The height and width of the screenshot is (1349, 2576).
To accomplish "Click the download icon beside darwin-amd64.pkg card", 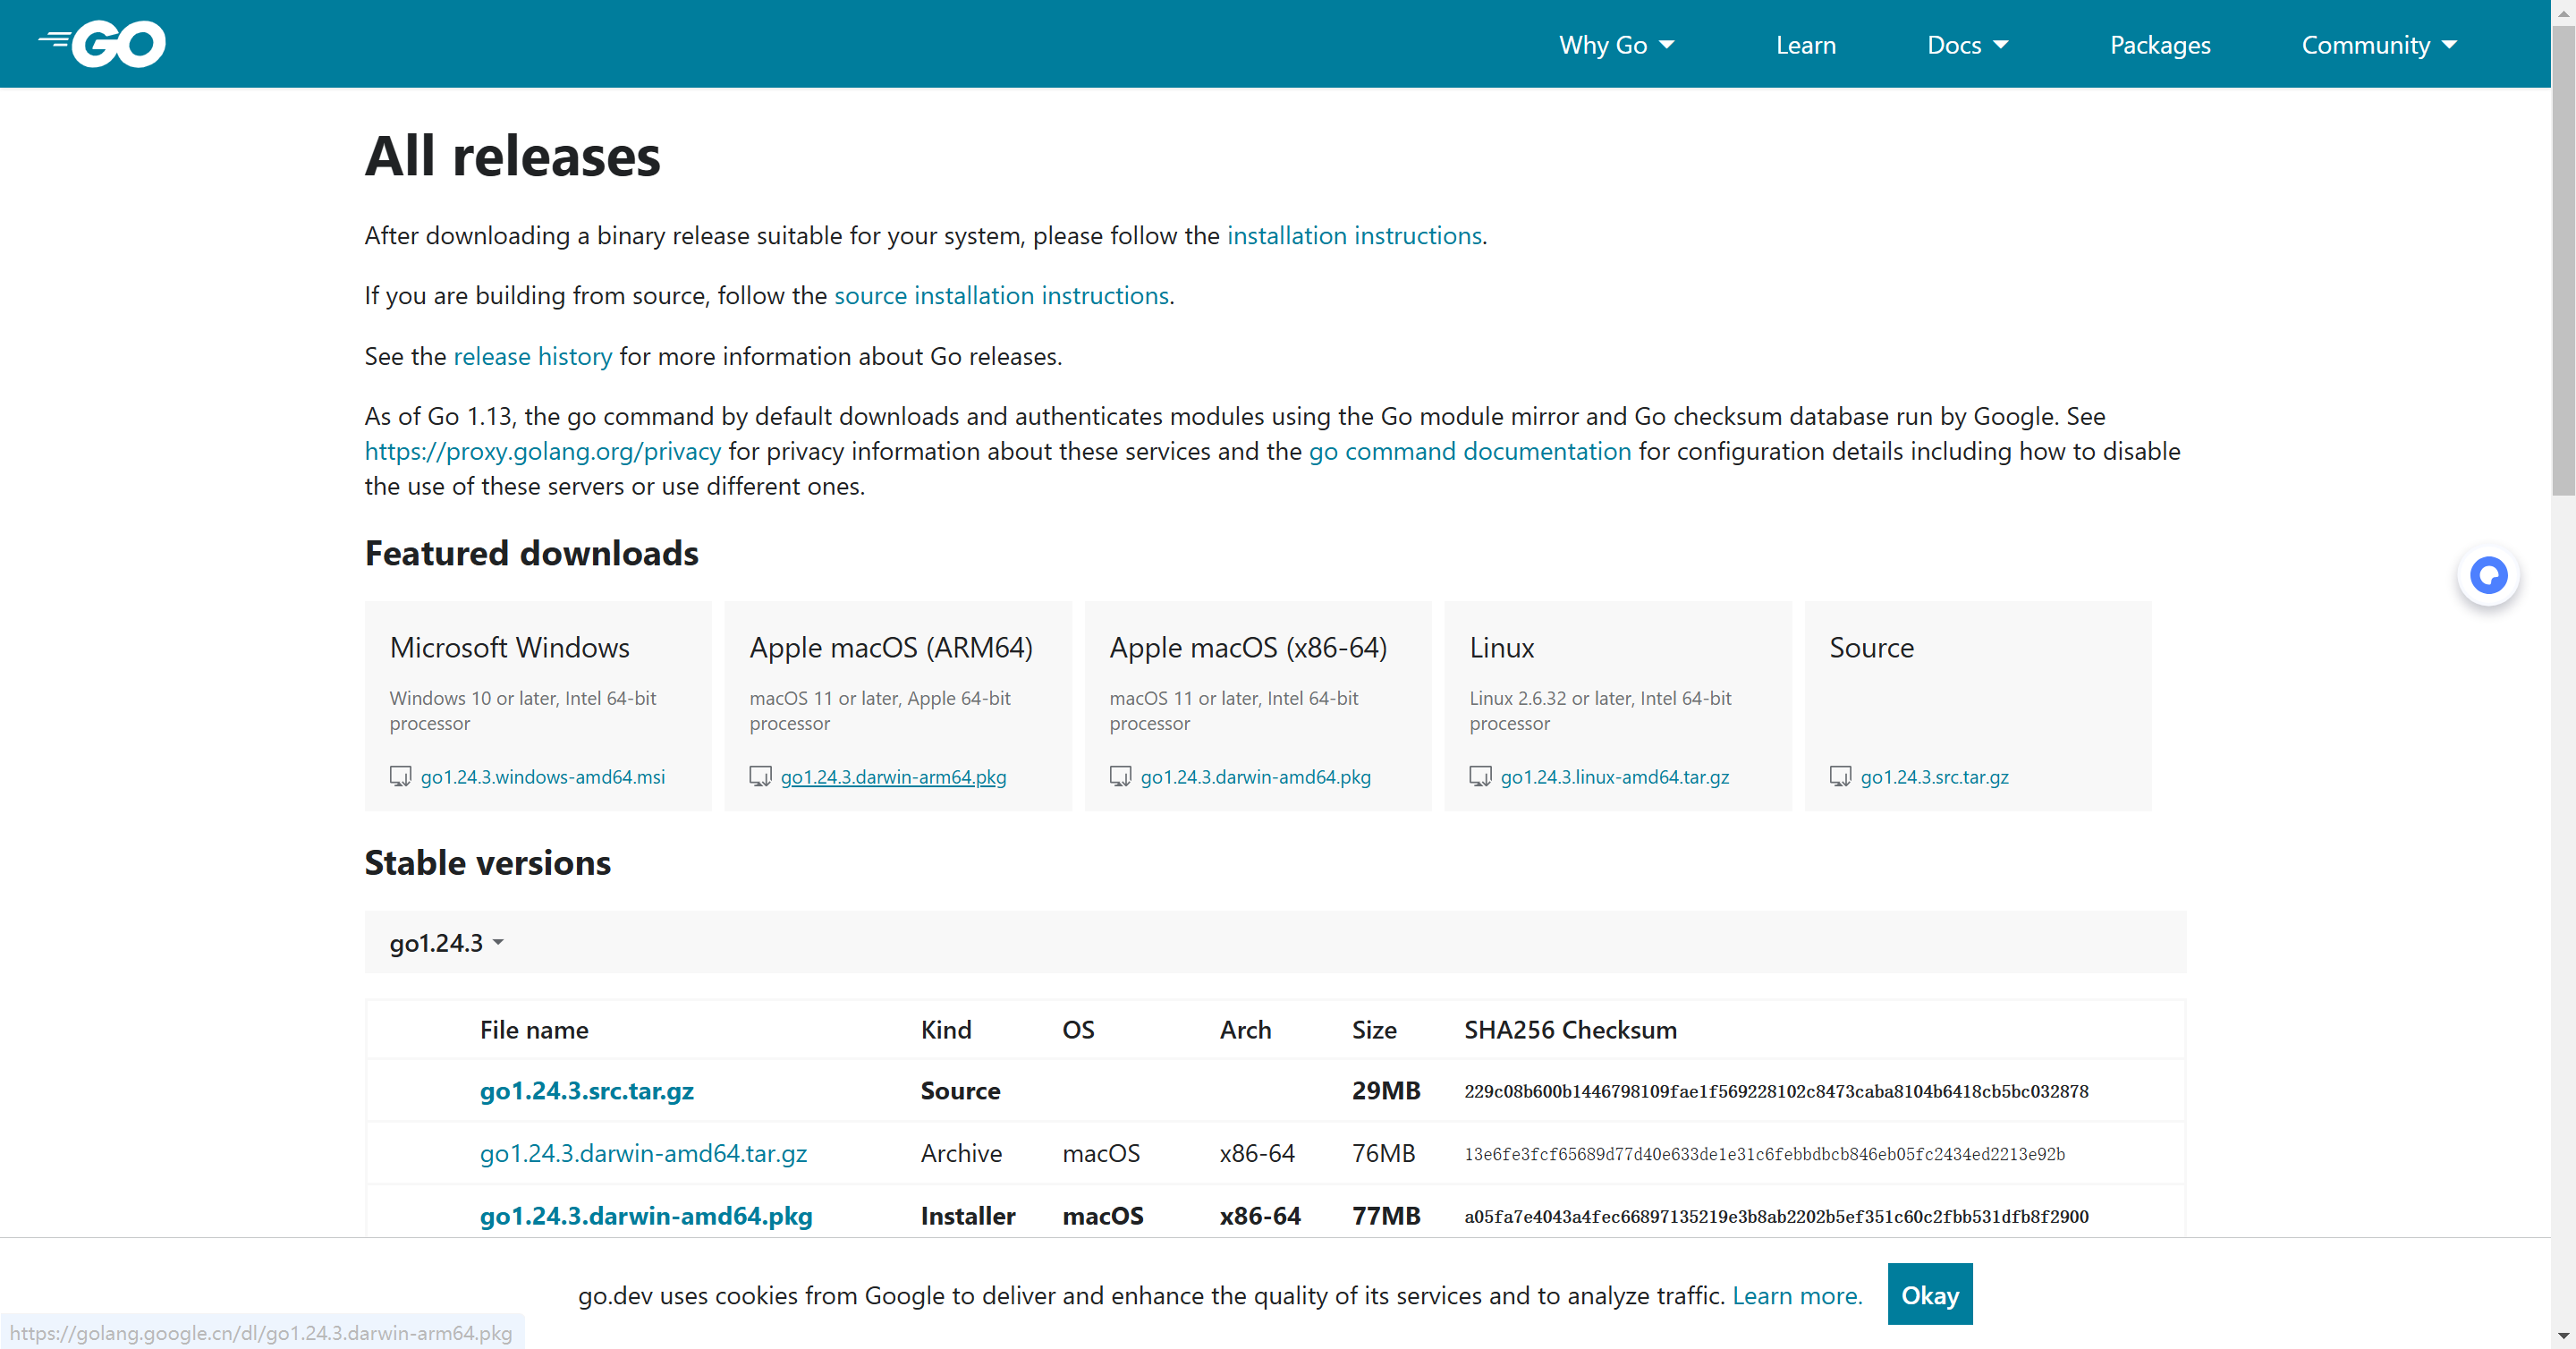I will pyautogui.click(x=1120, y=777).
